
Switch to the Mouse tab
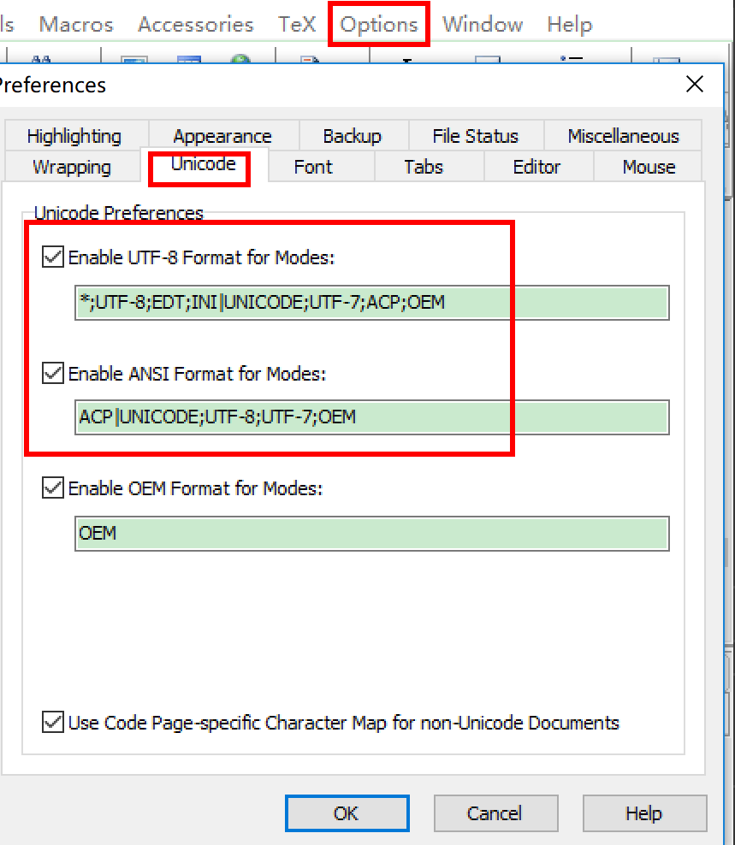(649, 167)
